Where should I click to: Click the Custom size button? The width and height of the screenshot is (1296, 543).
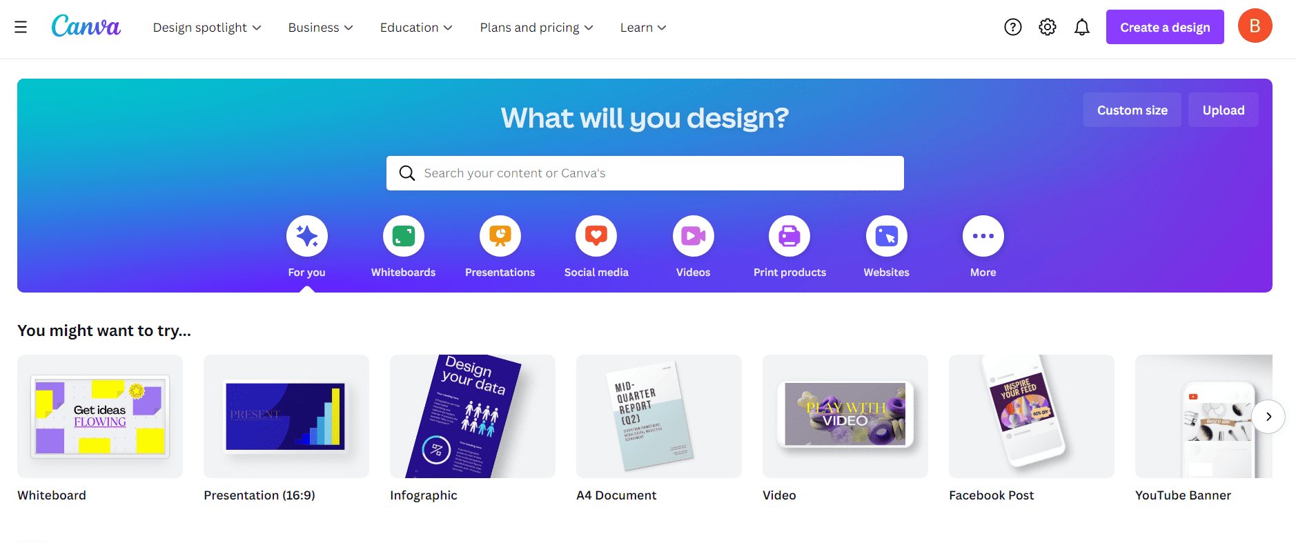click(x=1132, y=110)
